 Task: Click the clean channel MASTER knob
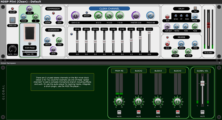[x=136, y=15]
